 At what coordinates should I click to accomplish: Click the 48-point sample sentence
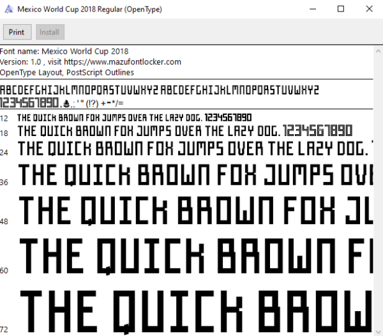196,210
